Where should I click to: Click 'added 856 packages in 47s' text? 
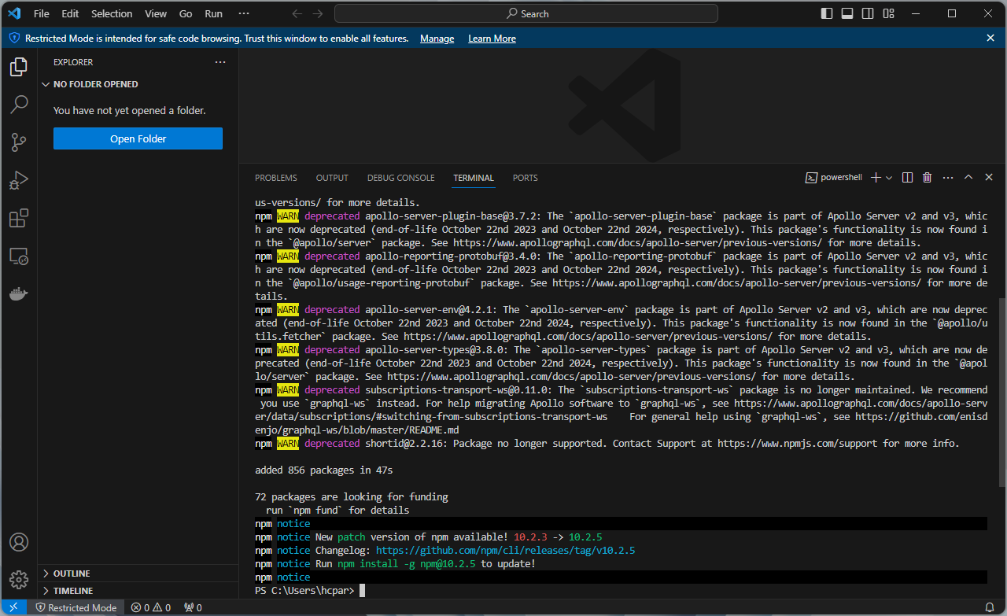pyautogui.click(x=323, y=470)
